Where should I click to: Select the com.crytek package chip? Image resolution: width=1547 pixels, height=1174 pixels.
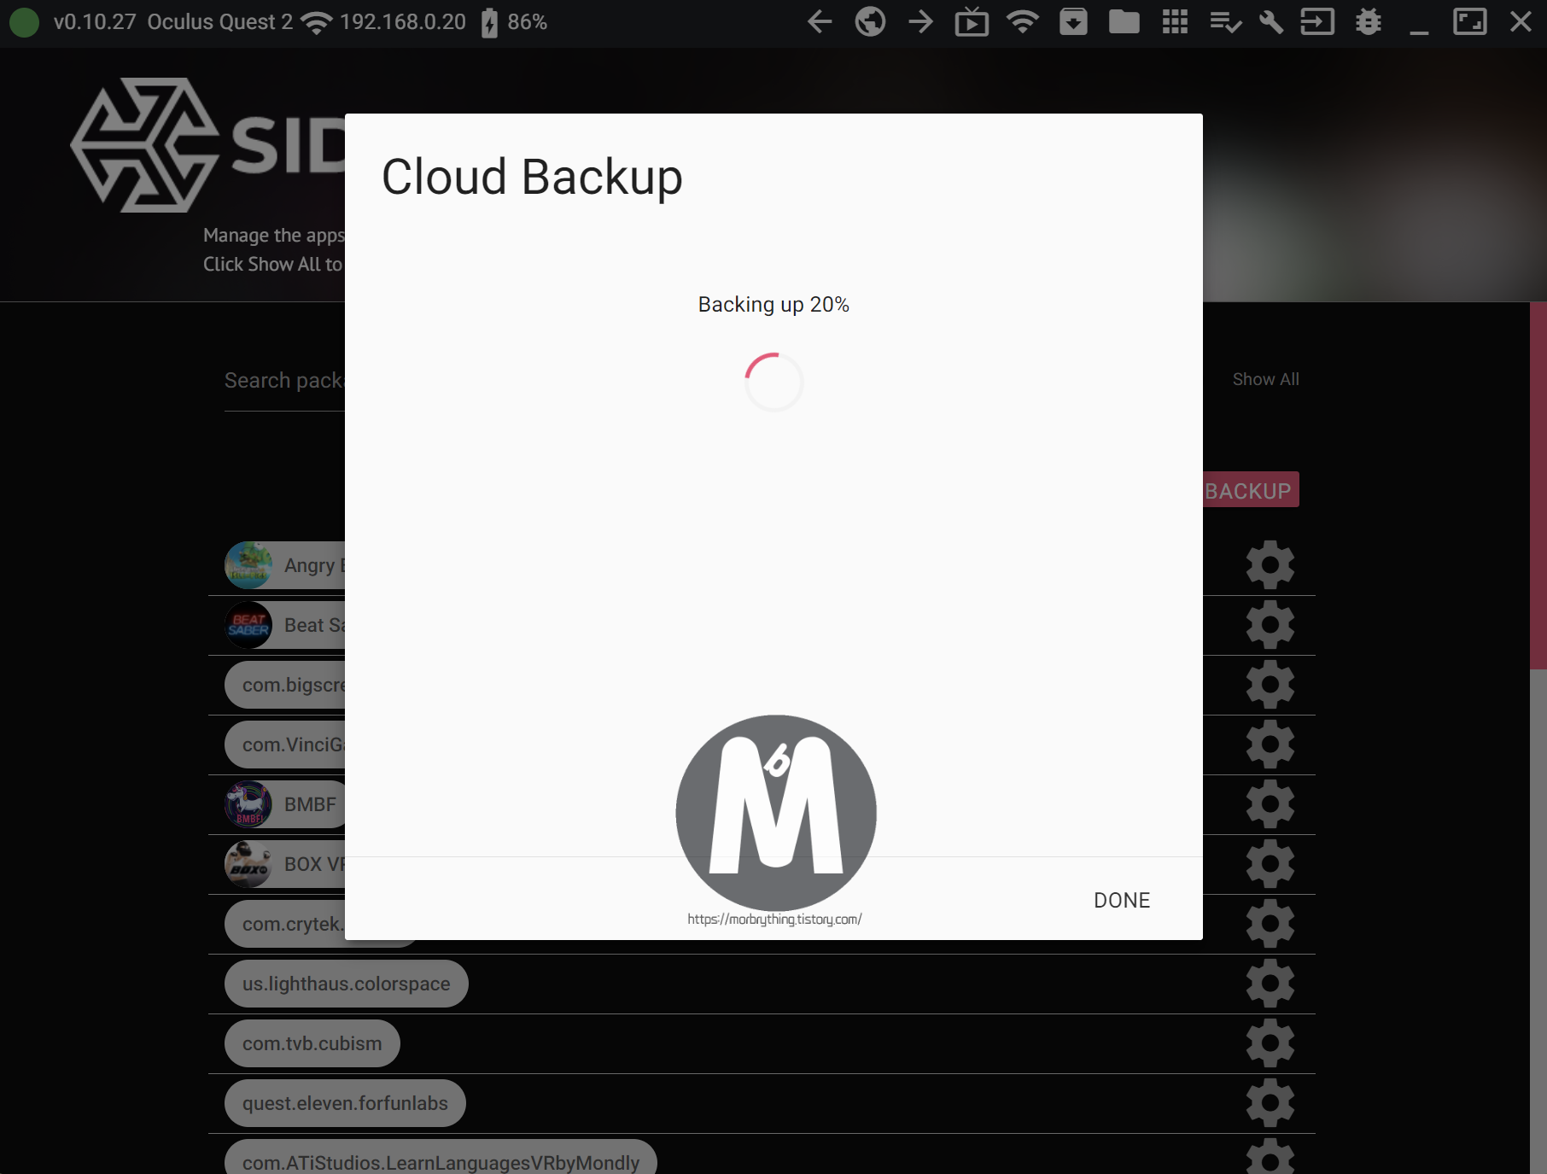point(285,924)
